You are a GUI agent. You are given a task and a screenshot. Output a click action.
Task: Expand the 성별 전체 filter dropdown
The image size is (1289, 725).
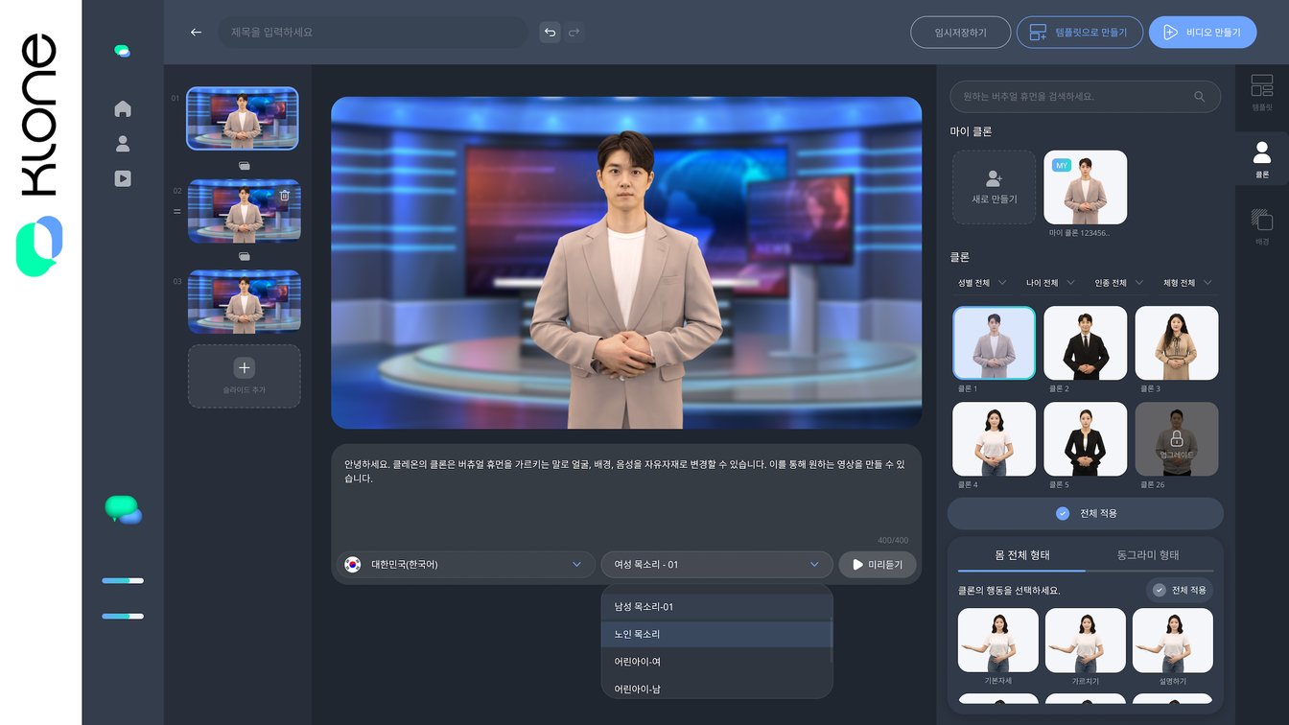pos(981,283)
